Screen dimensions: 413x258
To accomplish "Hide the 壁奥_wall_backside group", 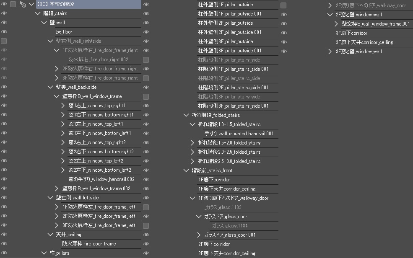I will pos(4,87).
